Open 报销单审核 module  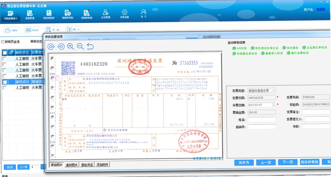[87, 14]
